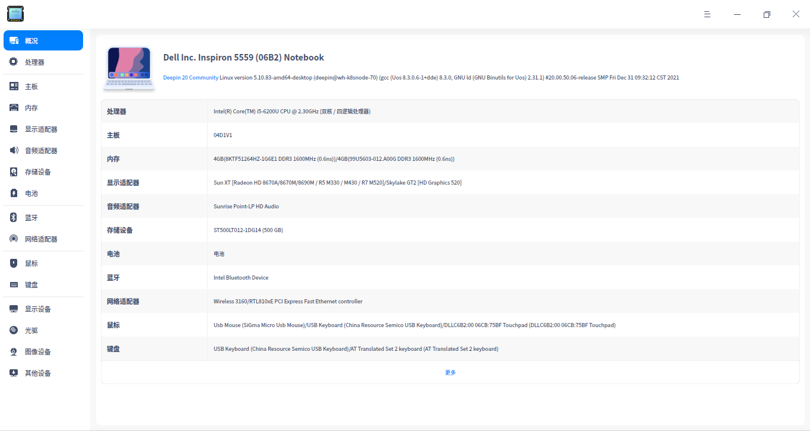Open the 图像设备 sidebar entry
Screen dimensions: 810x431
tap(43, 351)
